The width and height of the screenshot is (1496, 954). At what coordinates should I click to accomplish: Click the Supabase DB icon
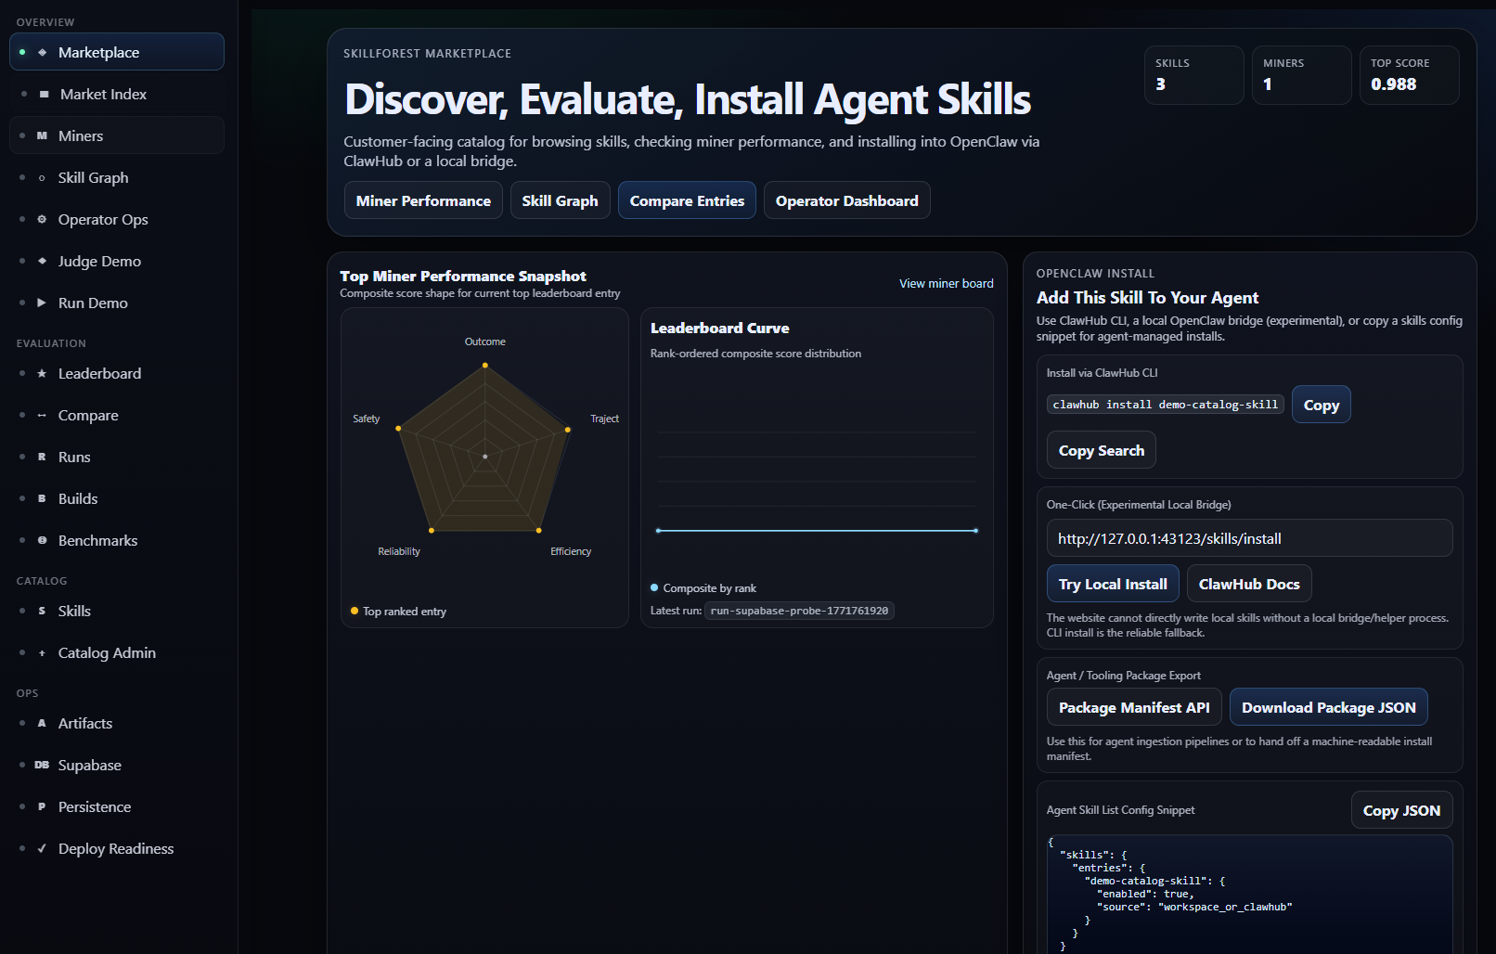42,765
